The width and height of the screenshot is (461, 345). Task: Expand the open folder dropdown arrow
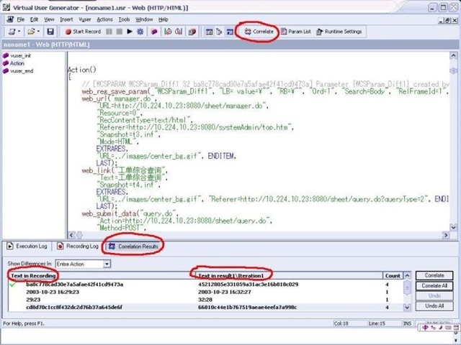point(38,32)
